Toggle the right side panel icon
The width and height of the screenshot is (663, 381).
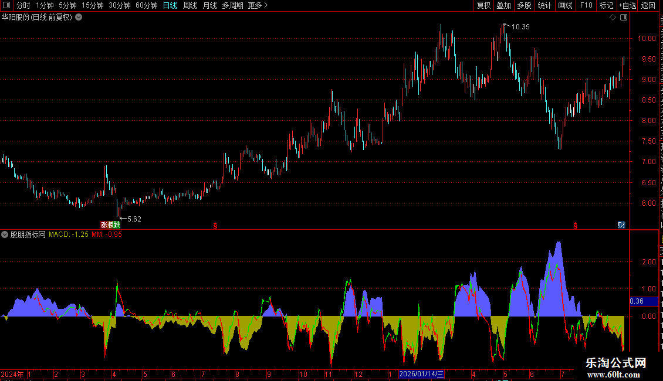point(624,18)
